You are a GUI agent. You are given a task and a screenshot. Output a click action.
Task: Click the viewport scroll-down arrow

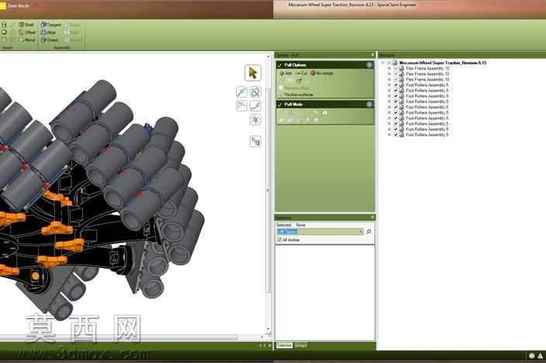(x=268, y=329)
